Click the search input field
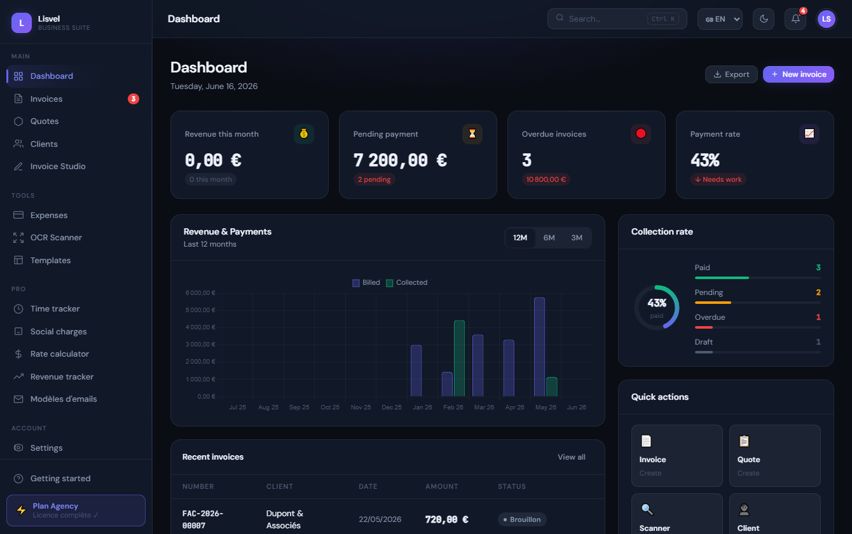The image size is (852, 534). [x=617, y=19]
